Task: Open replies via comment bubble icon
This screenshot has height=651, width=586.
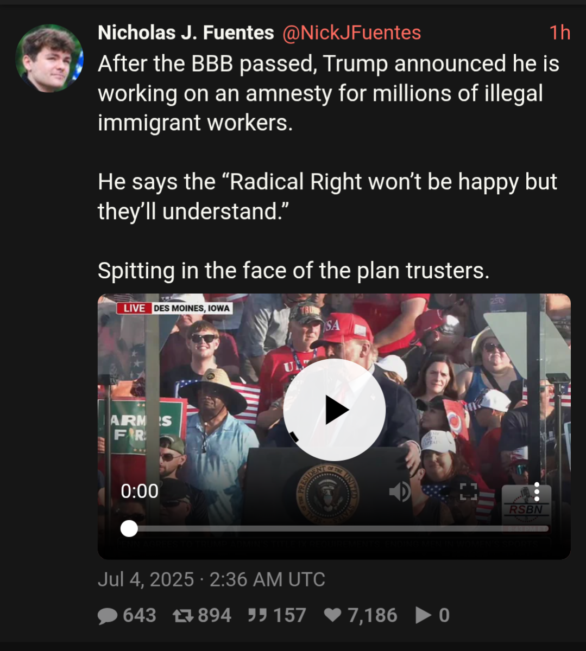Action: tap(108, 616)
